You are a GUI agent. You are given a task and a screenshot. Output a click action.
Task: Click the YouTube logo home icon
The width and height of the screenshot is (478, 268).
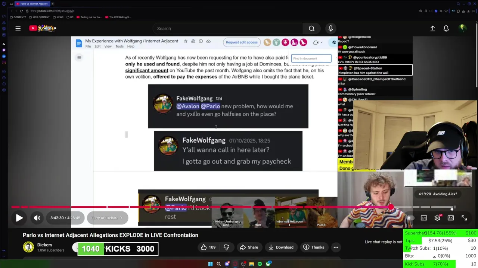pos(43,28)
